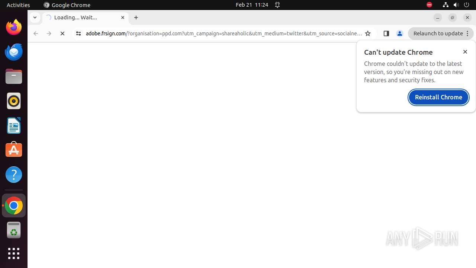Open the network status icon in top bar

click(446, 5)
